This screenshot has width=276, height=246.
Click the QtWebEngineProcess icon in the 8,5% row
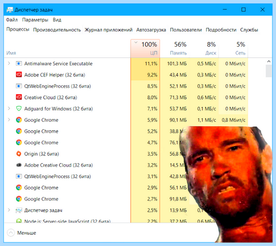click(x=19, y=86)
